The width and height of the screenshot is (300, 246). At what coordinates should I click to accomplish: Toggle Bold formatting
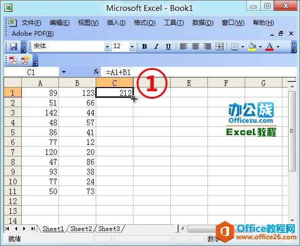tap(144, 47)
